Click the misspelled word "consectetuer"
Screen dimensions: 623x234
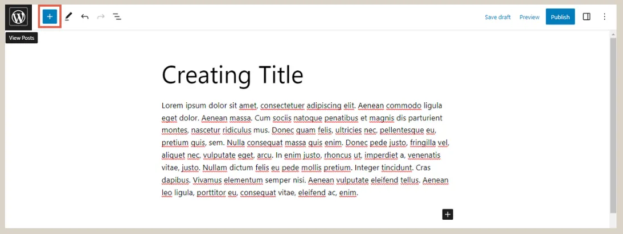(281, 106)
